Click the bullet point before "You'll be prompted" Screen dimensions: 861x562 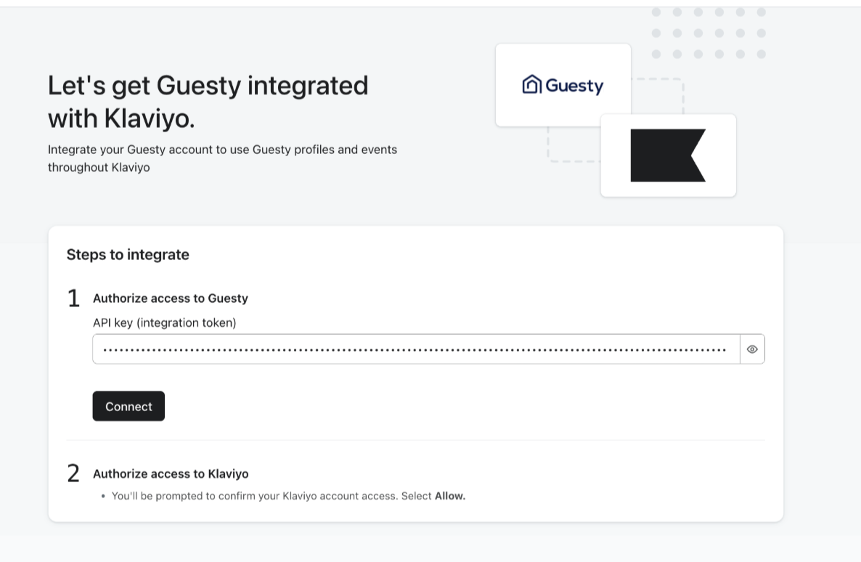click(104, 496)
